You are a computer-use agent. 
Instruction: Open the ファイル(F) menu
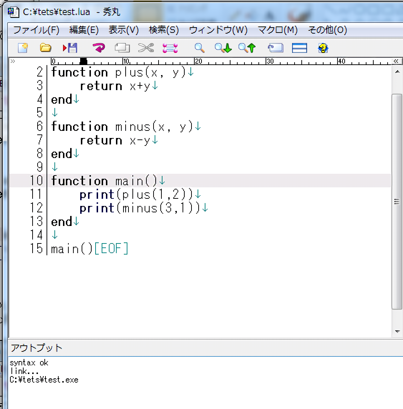(36, 30)
